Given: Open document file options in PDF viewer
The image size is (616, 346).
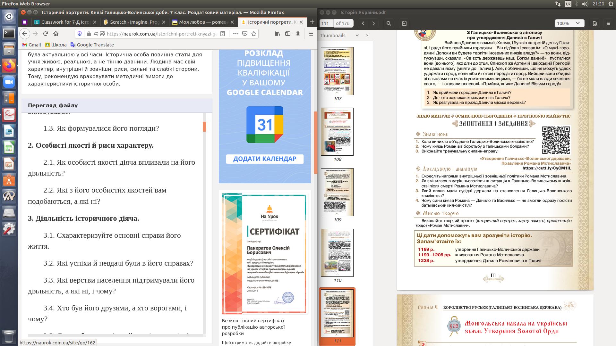Looking at the screenshot, I should (595, 23).
